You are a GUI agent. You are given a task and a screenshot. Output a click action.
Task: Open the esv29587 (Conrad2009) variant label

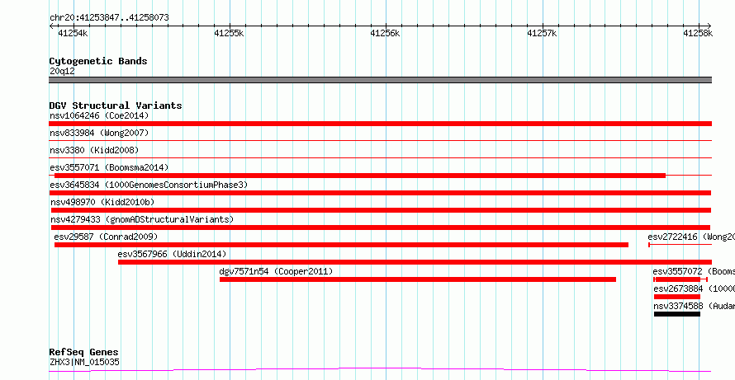tap(106, 237)
